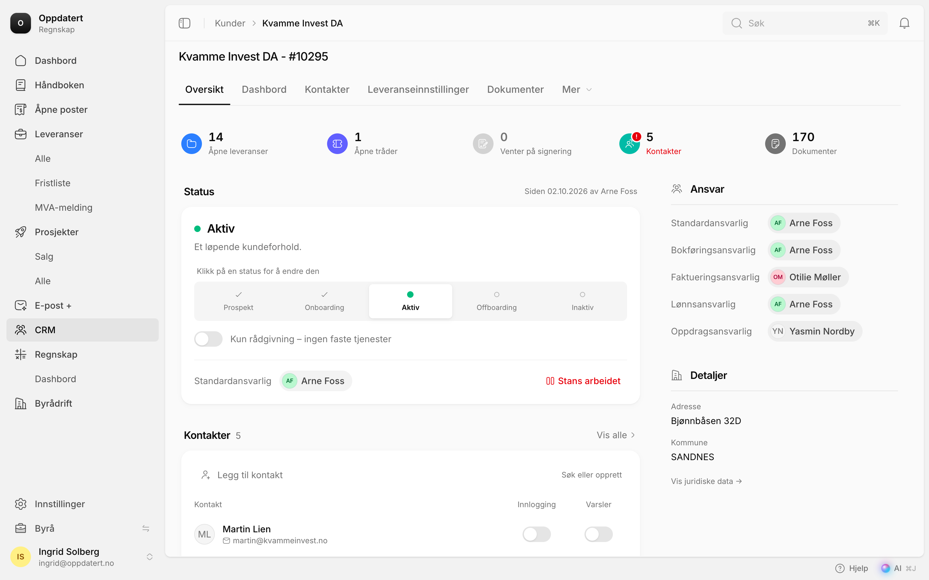This screenshot has width=929, height=580.
Task: Click the Søk search field
Action: click(804, 24)
